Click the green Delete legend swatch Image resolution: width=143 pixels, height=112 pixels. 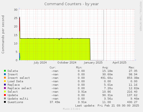[x=5, y=71]
